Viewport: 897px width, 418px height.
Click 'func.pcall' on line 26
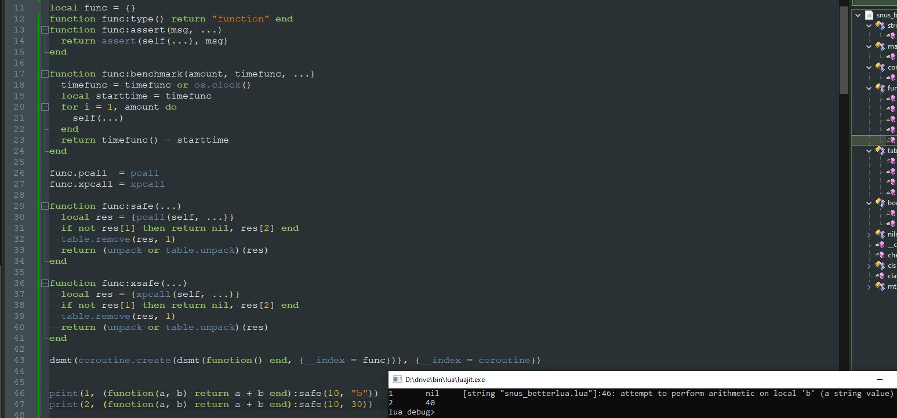coord(78,173)
